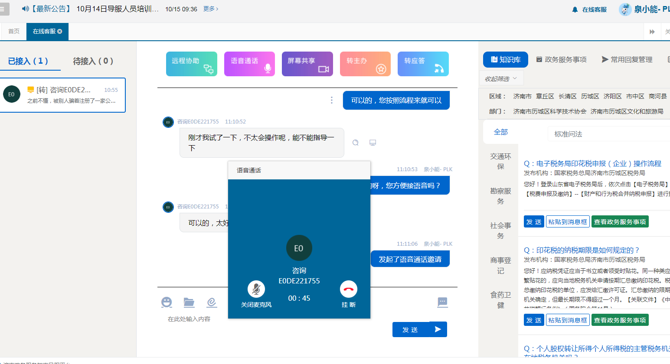Click the 转应答 transfer button

point(423,64)
